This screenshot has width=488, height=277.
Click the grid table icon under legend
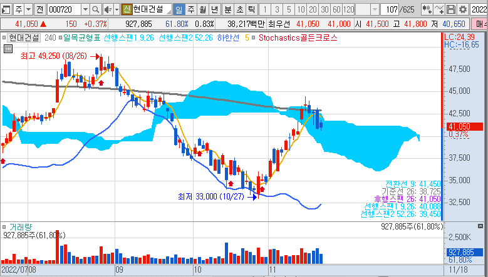(8, 48)
